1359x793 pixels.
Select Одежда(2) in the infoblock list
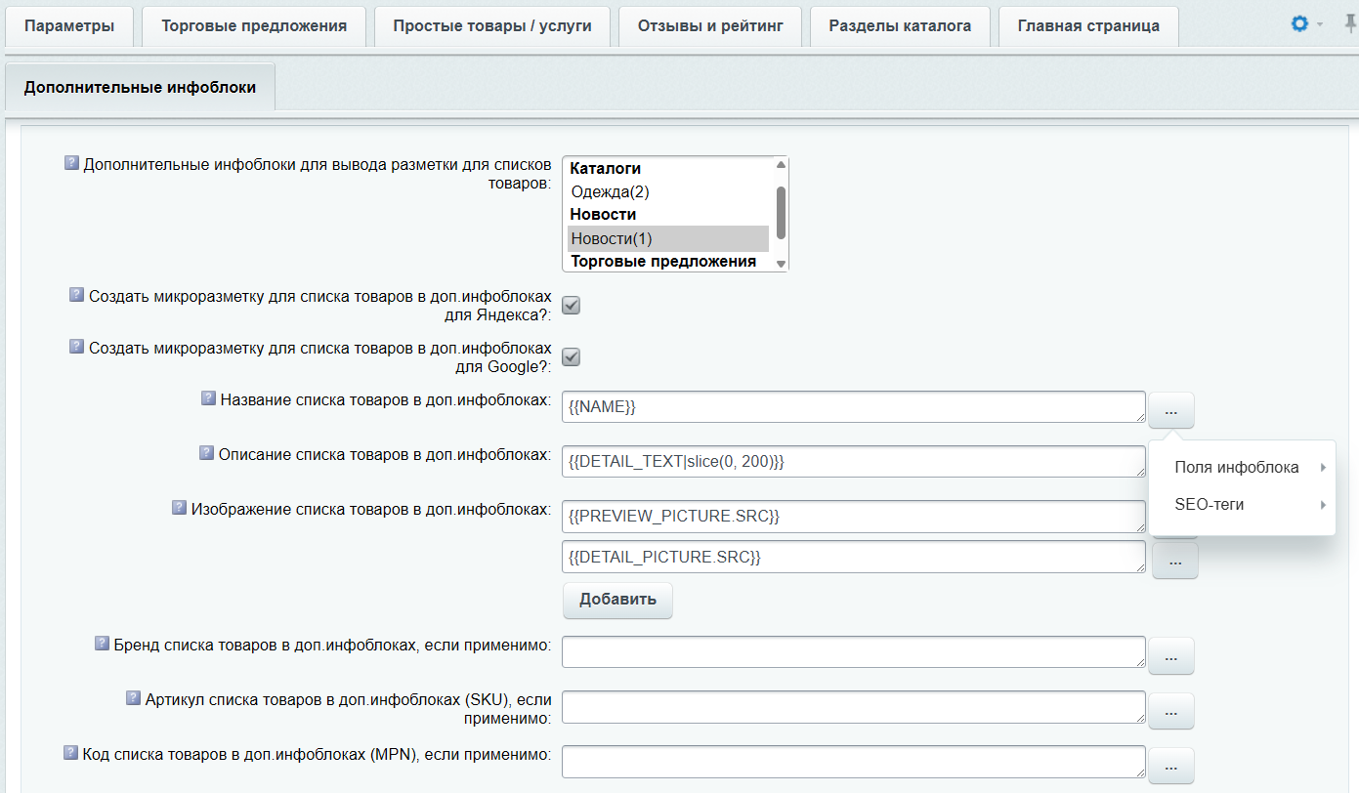pyautogui.click(x=668, y=191)
